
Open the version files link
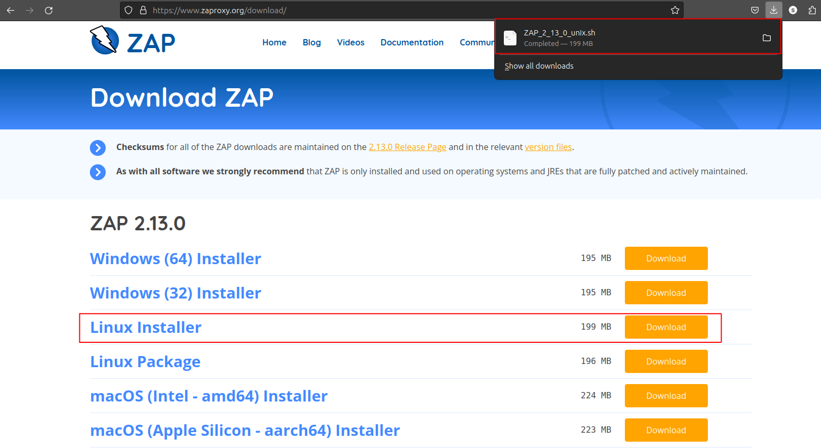click(x=548, y=147)
